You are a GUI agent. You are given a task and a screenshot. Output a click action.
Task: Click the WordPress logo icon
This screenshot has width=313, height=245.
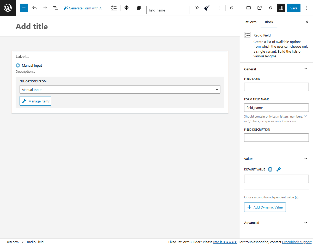pyautogui.click(x=8, y=8)
